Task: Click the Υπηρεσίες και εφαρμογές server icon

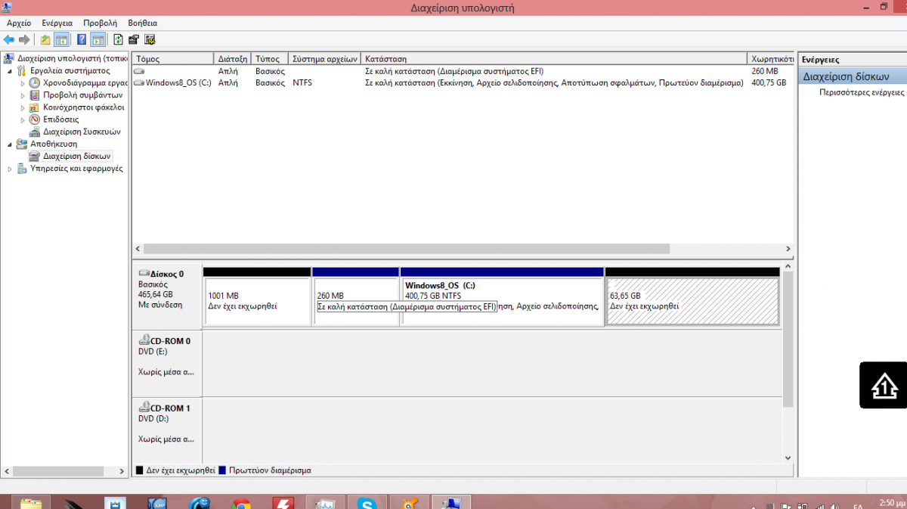Action: point(21,169)
